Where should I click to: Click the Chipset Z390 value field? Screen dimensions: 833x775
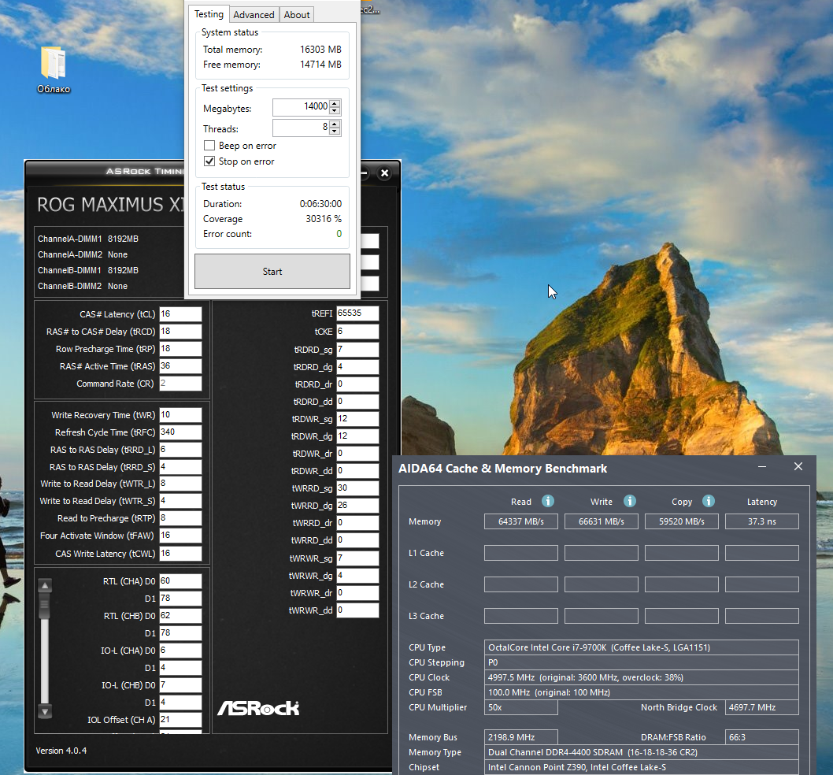coord(641,767)
